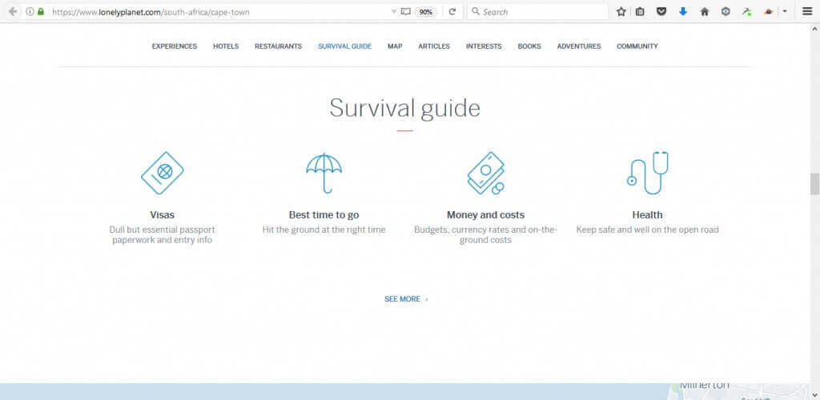Click 'Budgets, currency rates' description text
Image resolution: width=820 pixels, height=400 pixels.
(x=486, y=235)
